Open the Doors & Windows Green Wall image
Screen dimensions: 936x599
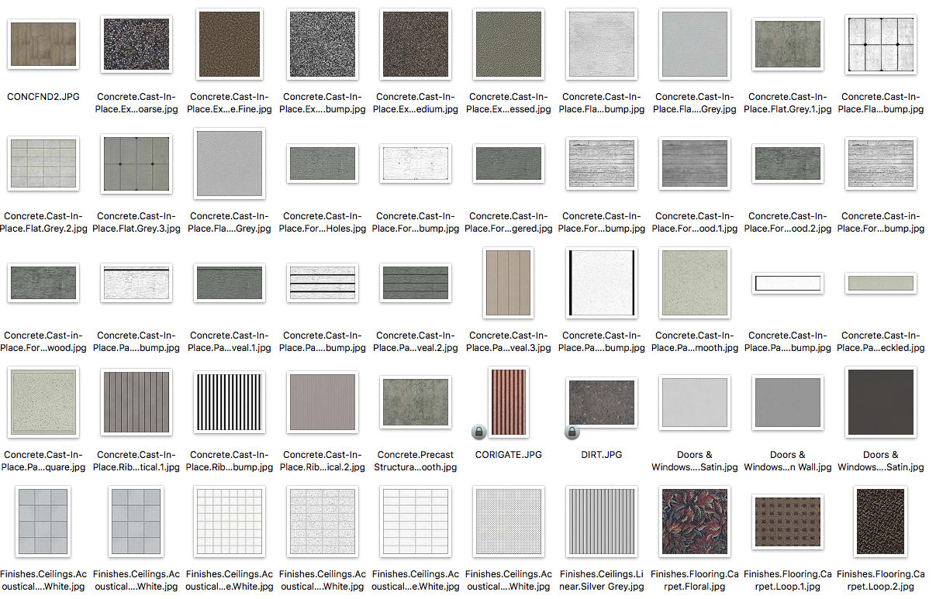coord(788,401)
